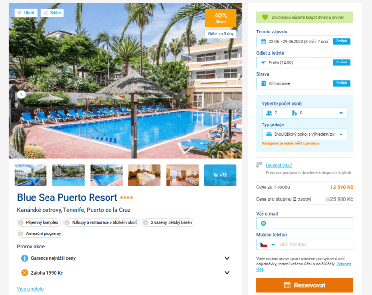The image size is (372, 295).
Task: Click the calendar icon in Termín zájezdu
Action: [263, 42]
